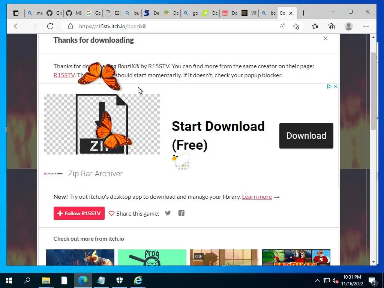Click the page vertical scrollbar thumb
Viewport: 384px width, 288px height.
[x=373, y=91]
